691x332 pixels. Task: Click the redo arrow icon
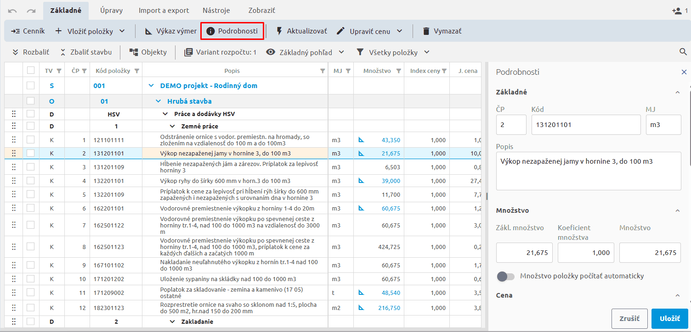(x=31, y=11)
